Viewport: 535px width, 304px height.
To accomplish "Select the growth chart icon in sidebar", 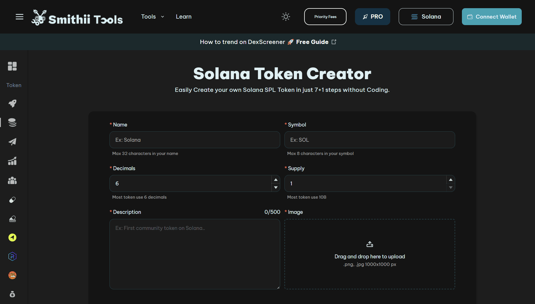I will [x=12, y=161].
